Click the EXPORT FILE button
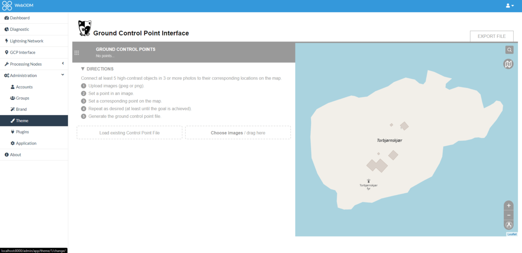Screen dimensions: 522x253 click(491, 36)
